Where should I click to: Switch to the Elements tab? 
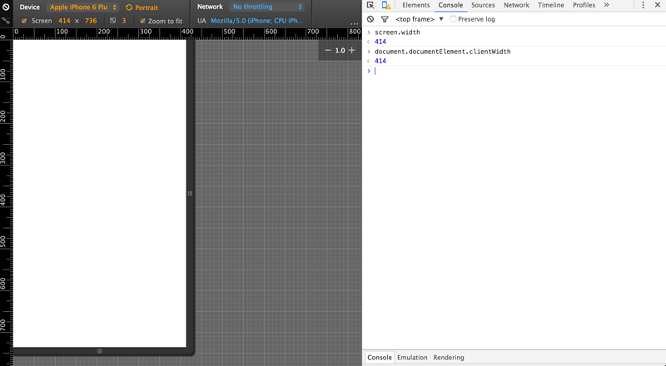[x=415, y=5]
